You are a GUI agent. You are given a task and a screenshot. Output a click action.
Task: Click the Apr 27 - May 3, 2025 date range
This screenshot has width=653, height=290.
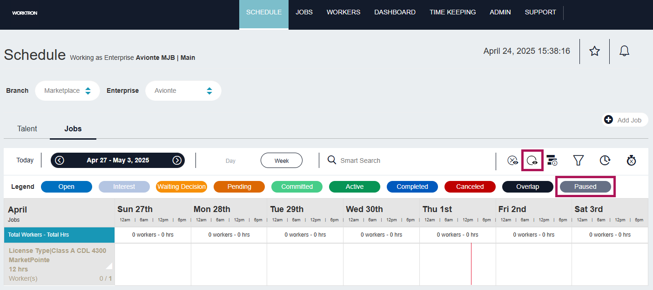118,160
